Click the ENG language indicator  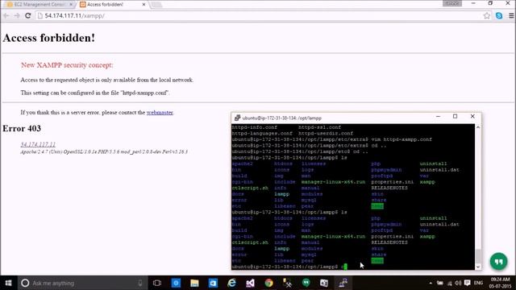click(x=478, y=283)
